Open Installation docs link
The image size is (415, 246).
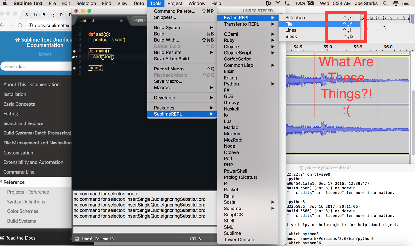coord(15,94)
